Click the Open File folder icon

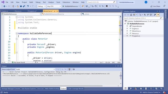click(18, 6)
